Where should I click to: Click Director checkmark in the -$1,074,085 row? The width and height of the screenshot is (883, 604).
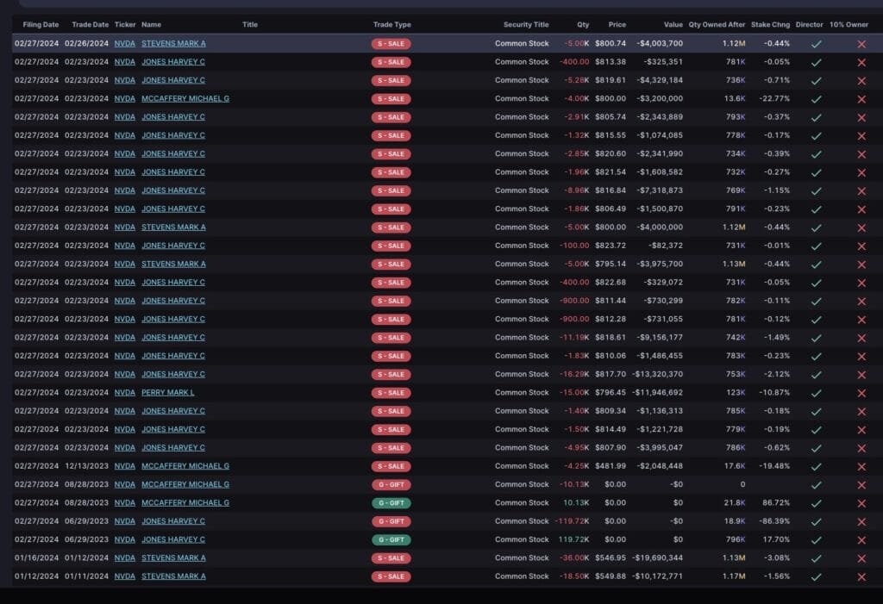pyautogui.click(x=816, y=135)
